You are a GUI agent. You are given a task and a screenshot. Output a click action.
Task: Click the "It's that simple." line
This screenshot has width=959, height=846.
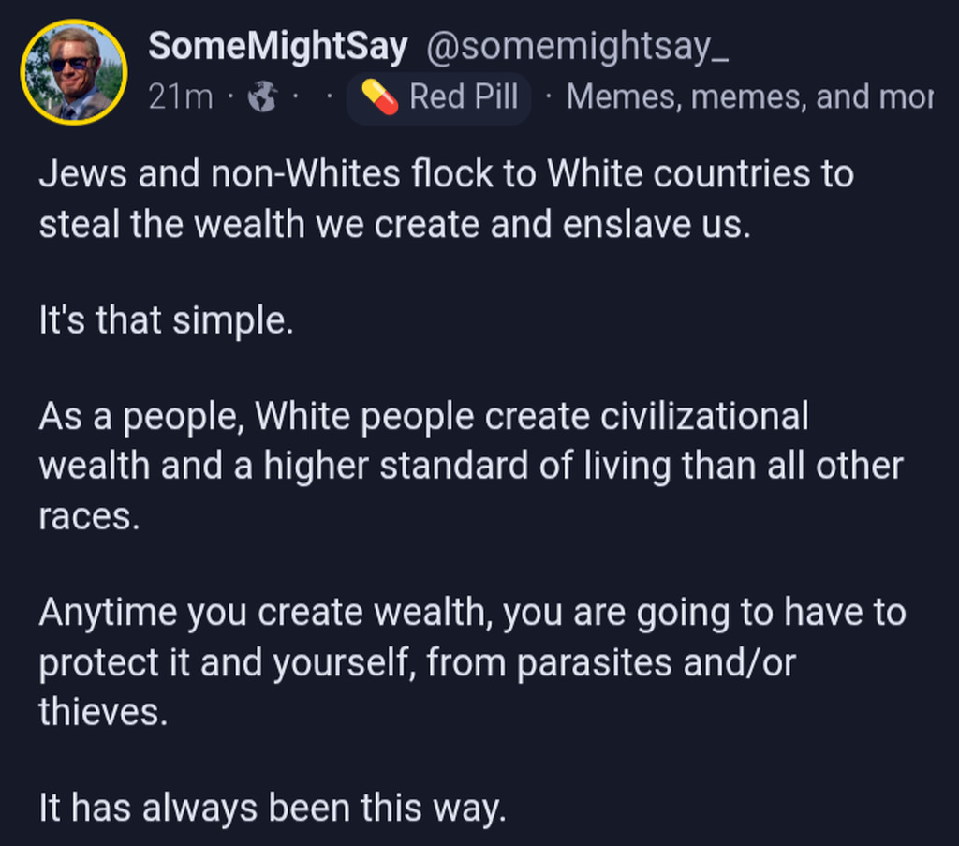coord(166,321)
